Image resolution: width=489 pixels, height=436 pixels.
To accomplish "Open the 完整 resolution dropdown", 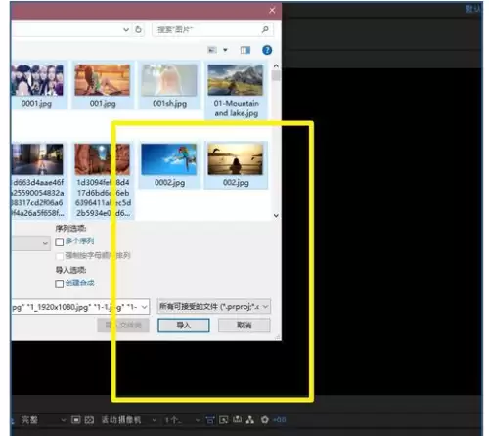I will (42, 420).
